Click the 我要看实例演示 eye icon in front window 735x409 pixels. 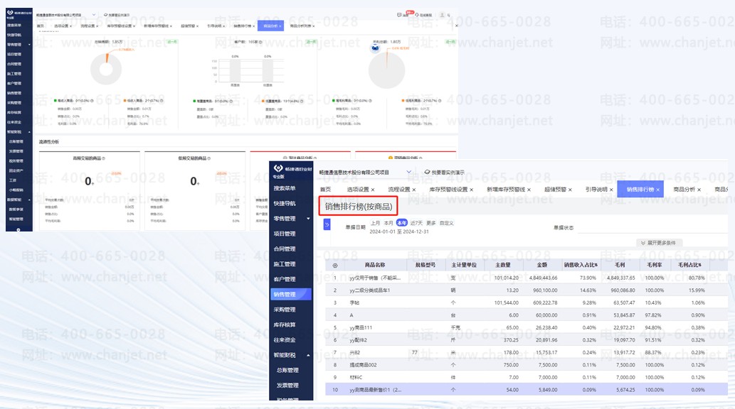click(427, 173)
